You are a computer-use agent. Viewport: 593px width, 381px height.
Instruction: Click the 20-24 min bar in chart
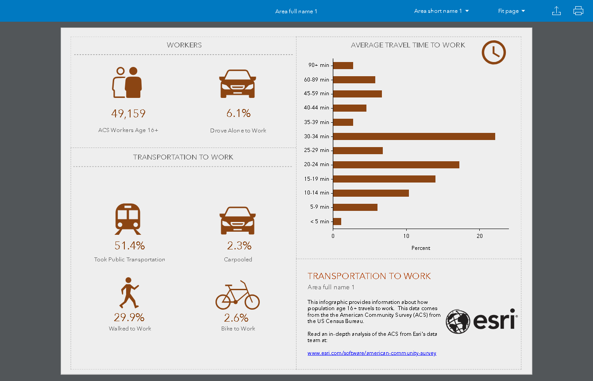[396, 165]
